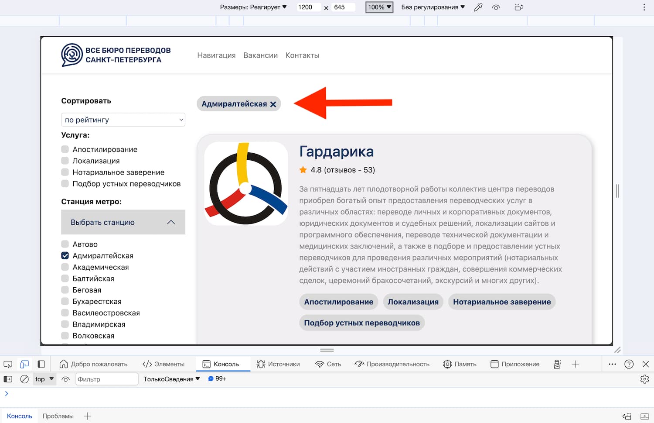654x423 pixels.
Task: Click the 99+ messages counter
Action: pos(217,378)
